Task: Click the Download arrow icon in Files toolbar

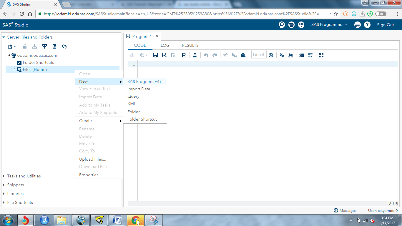Action: [x=34, y=46]
